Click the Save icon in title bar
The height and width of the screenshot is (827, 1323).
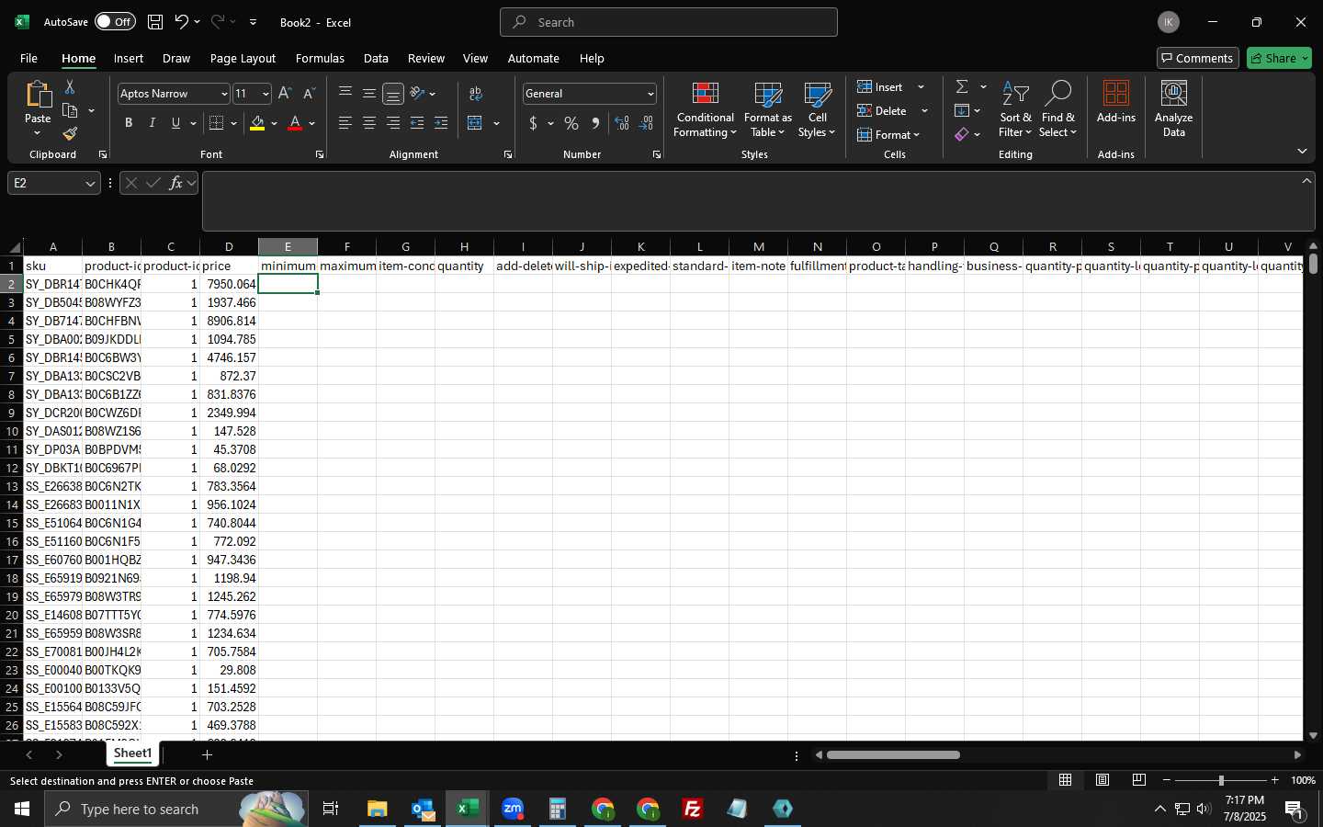155,22
